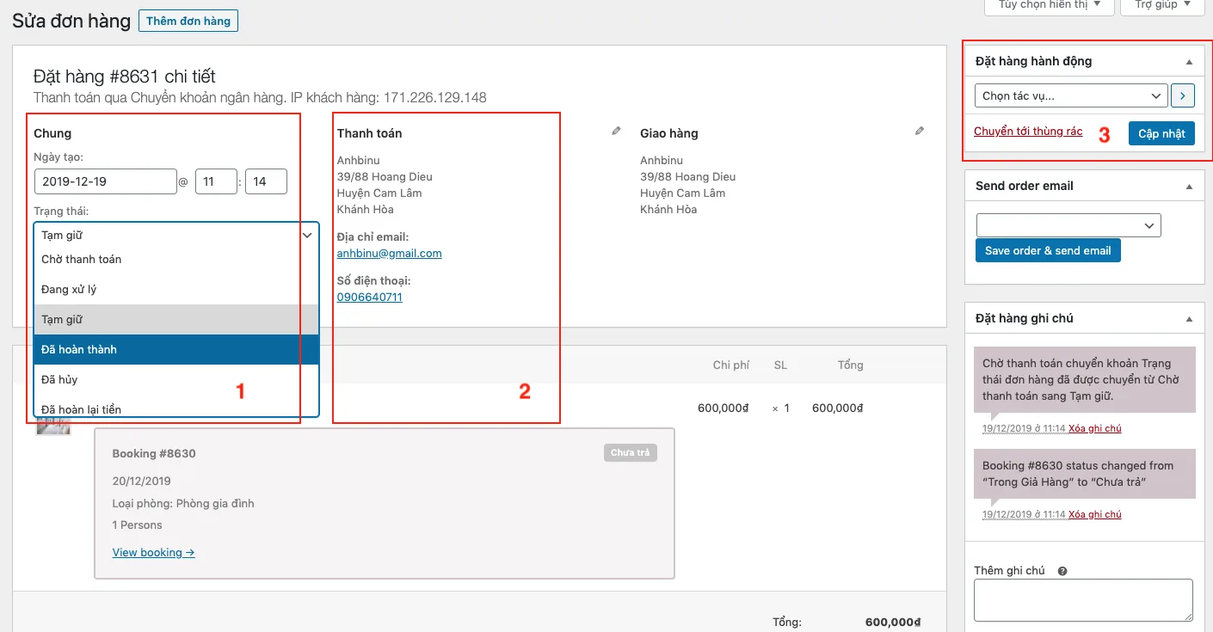
Task: Delete first note via Xóa ghi chú
Action: point(1094,428)
